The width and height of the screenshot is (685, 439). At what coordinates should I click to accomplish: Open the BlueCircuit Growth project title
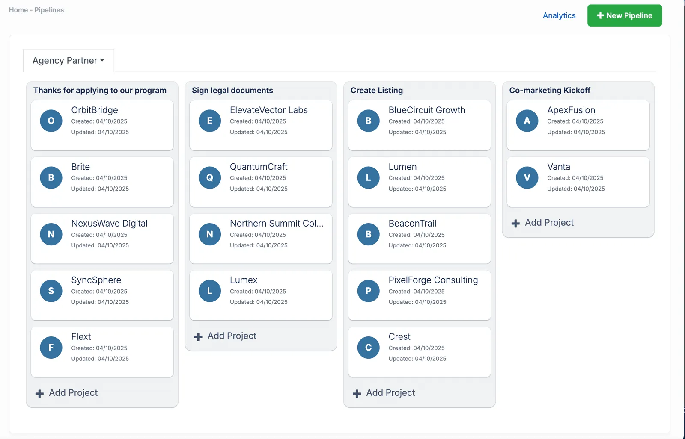(427, 110)
